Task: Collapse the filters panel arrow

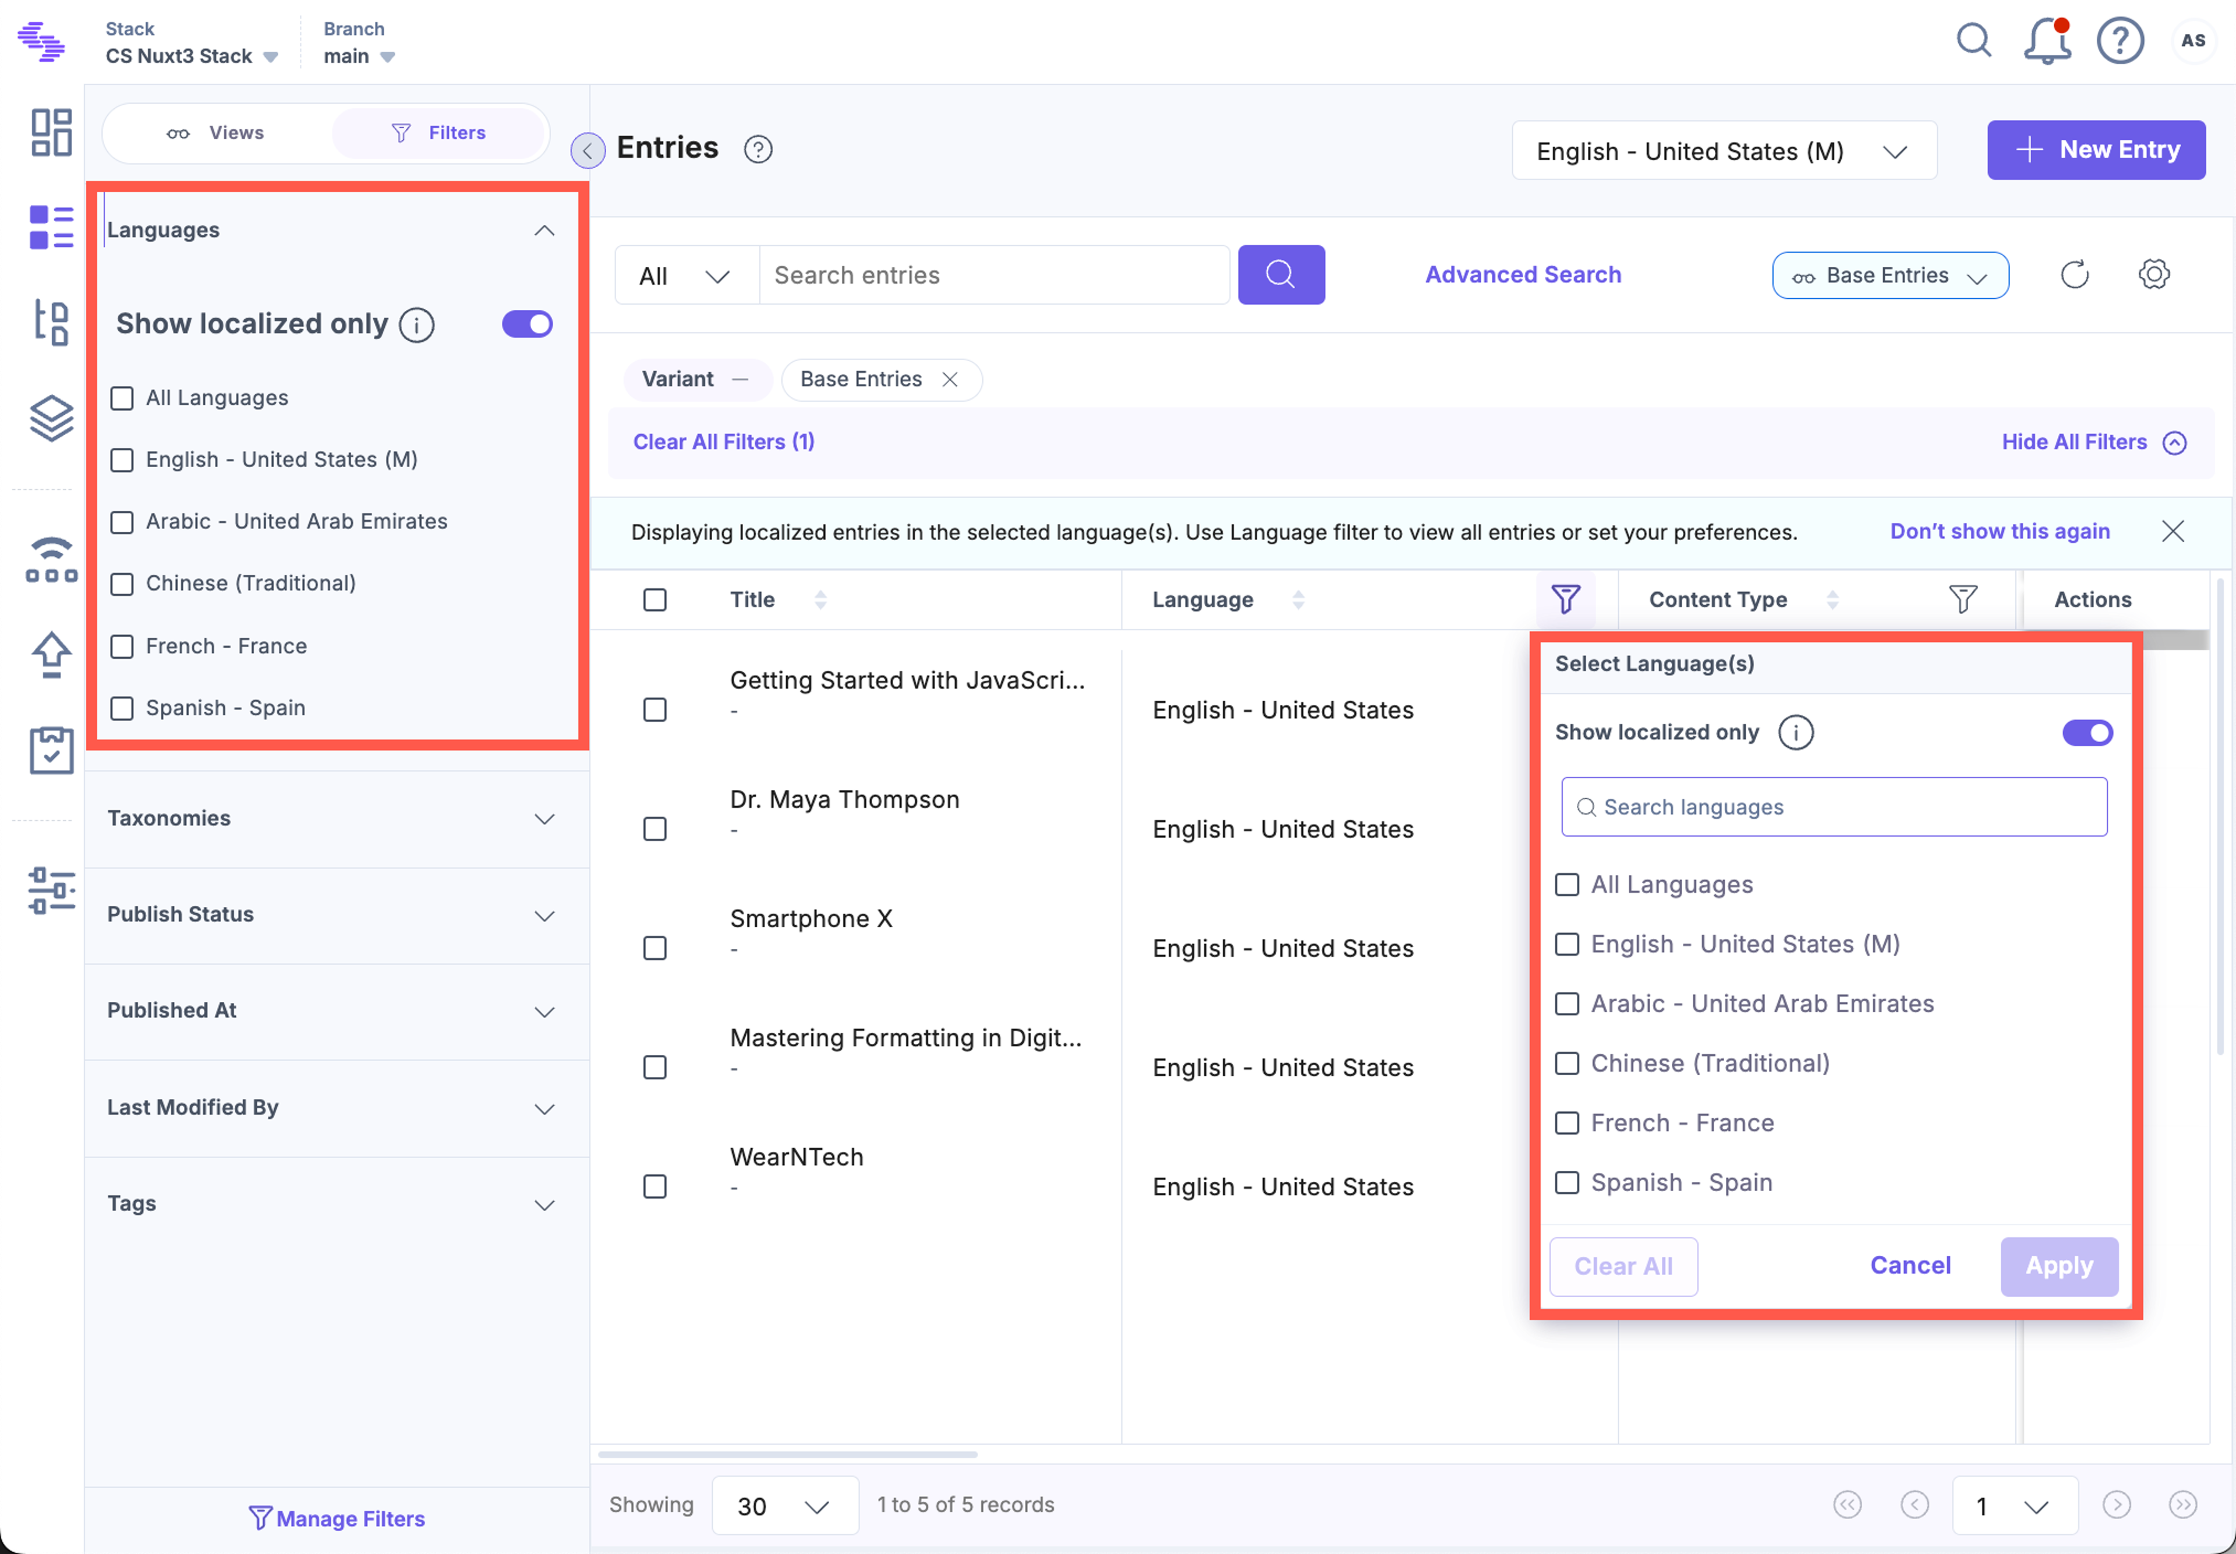Action: tap(587, 151)
